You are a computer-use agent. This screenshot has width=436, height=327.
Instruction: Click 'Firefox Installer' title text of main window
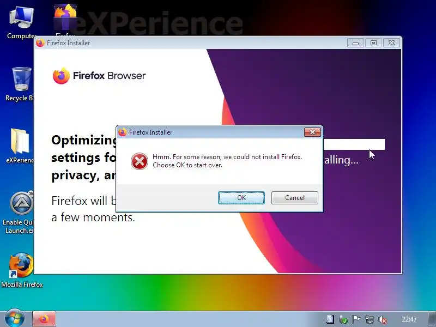point(69,43)
